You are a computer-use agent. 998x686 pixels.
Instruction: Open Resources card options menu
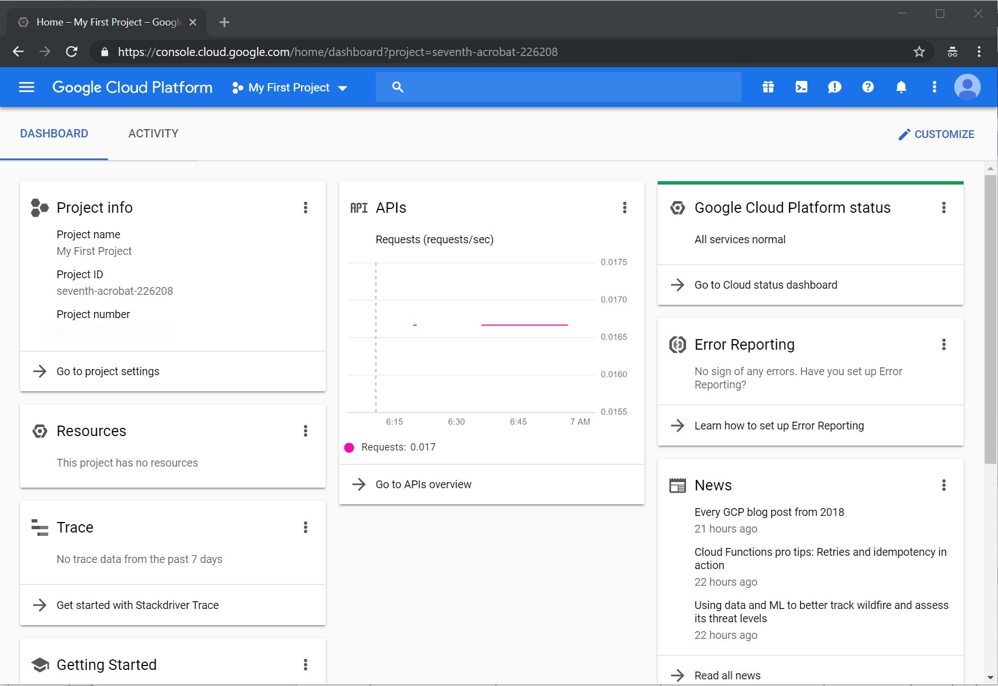(x=305, y=431)
